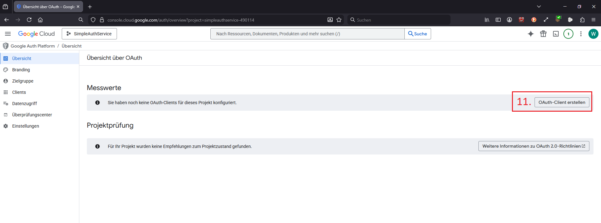Screen dimensions: 601x223
Task: Open Zielgruppe in the sidebar
Action: [x=40, y=81]
